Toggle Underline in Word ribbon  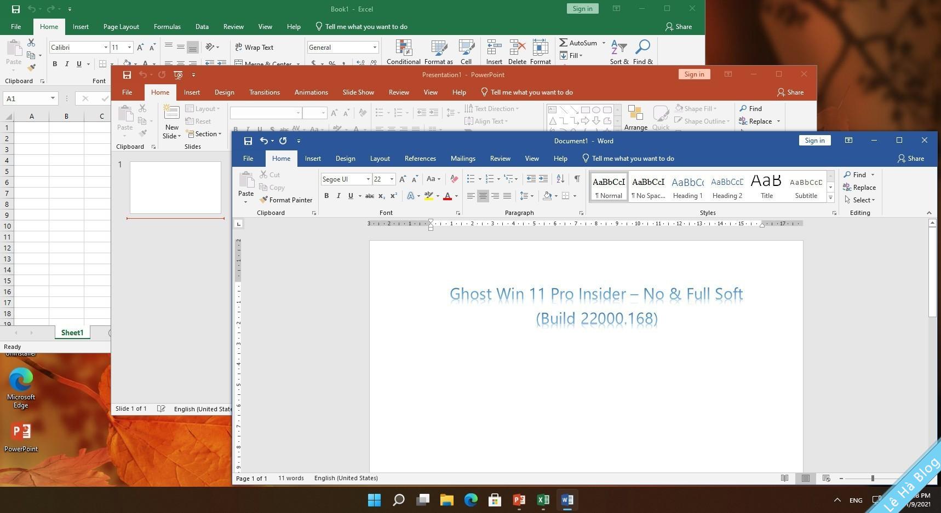click(351, 196)
